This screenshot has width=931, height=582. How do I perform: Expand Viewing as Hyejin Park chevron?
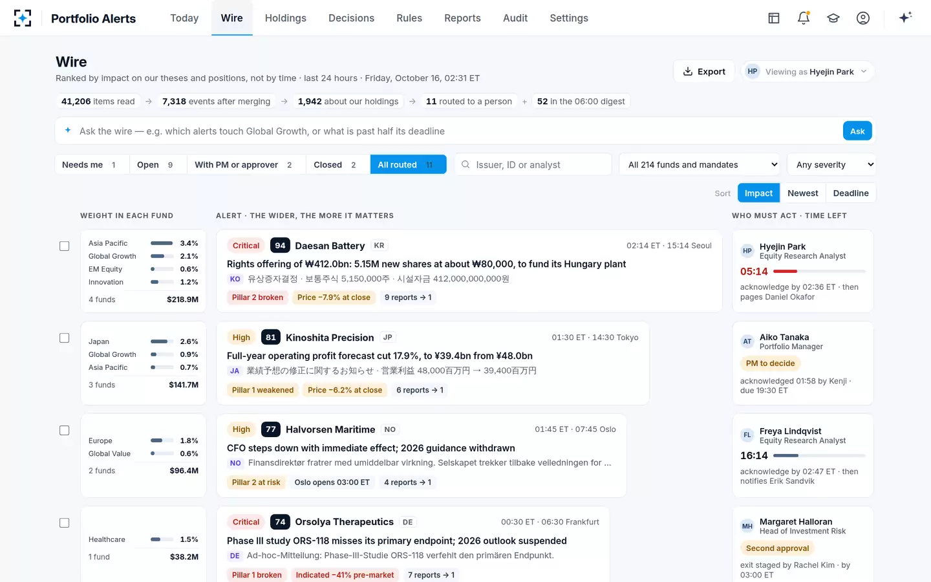(864, 72)
